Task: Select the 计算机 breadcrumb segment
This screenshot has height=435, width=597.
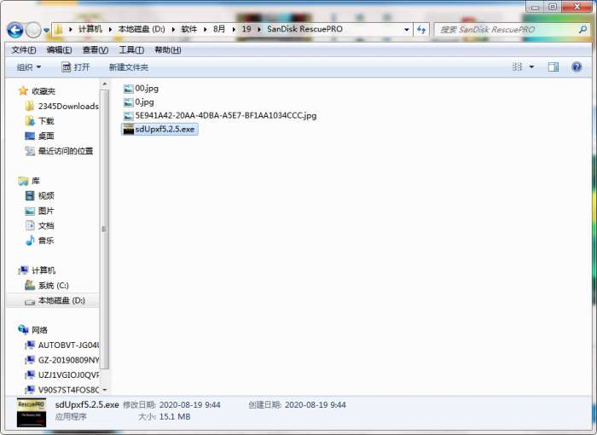Action: pos(90,29)
